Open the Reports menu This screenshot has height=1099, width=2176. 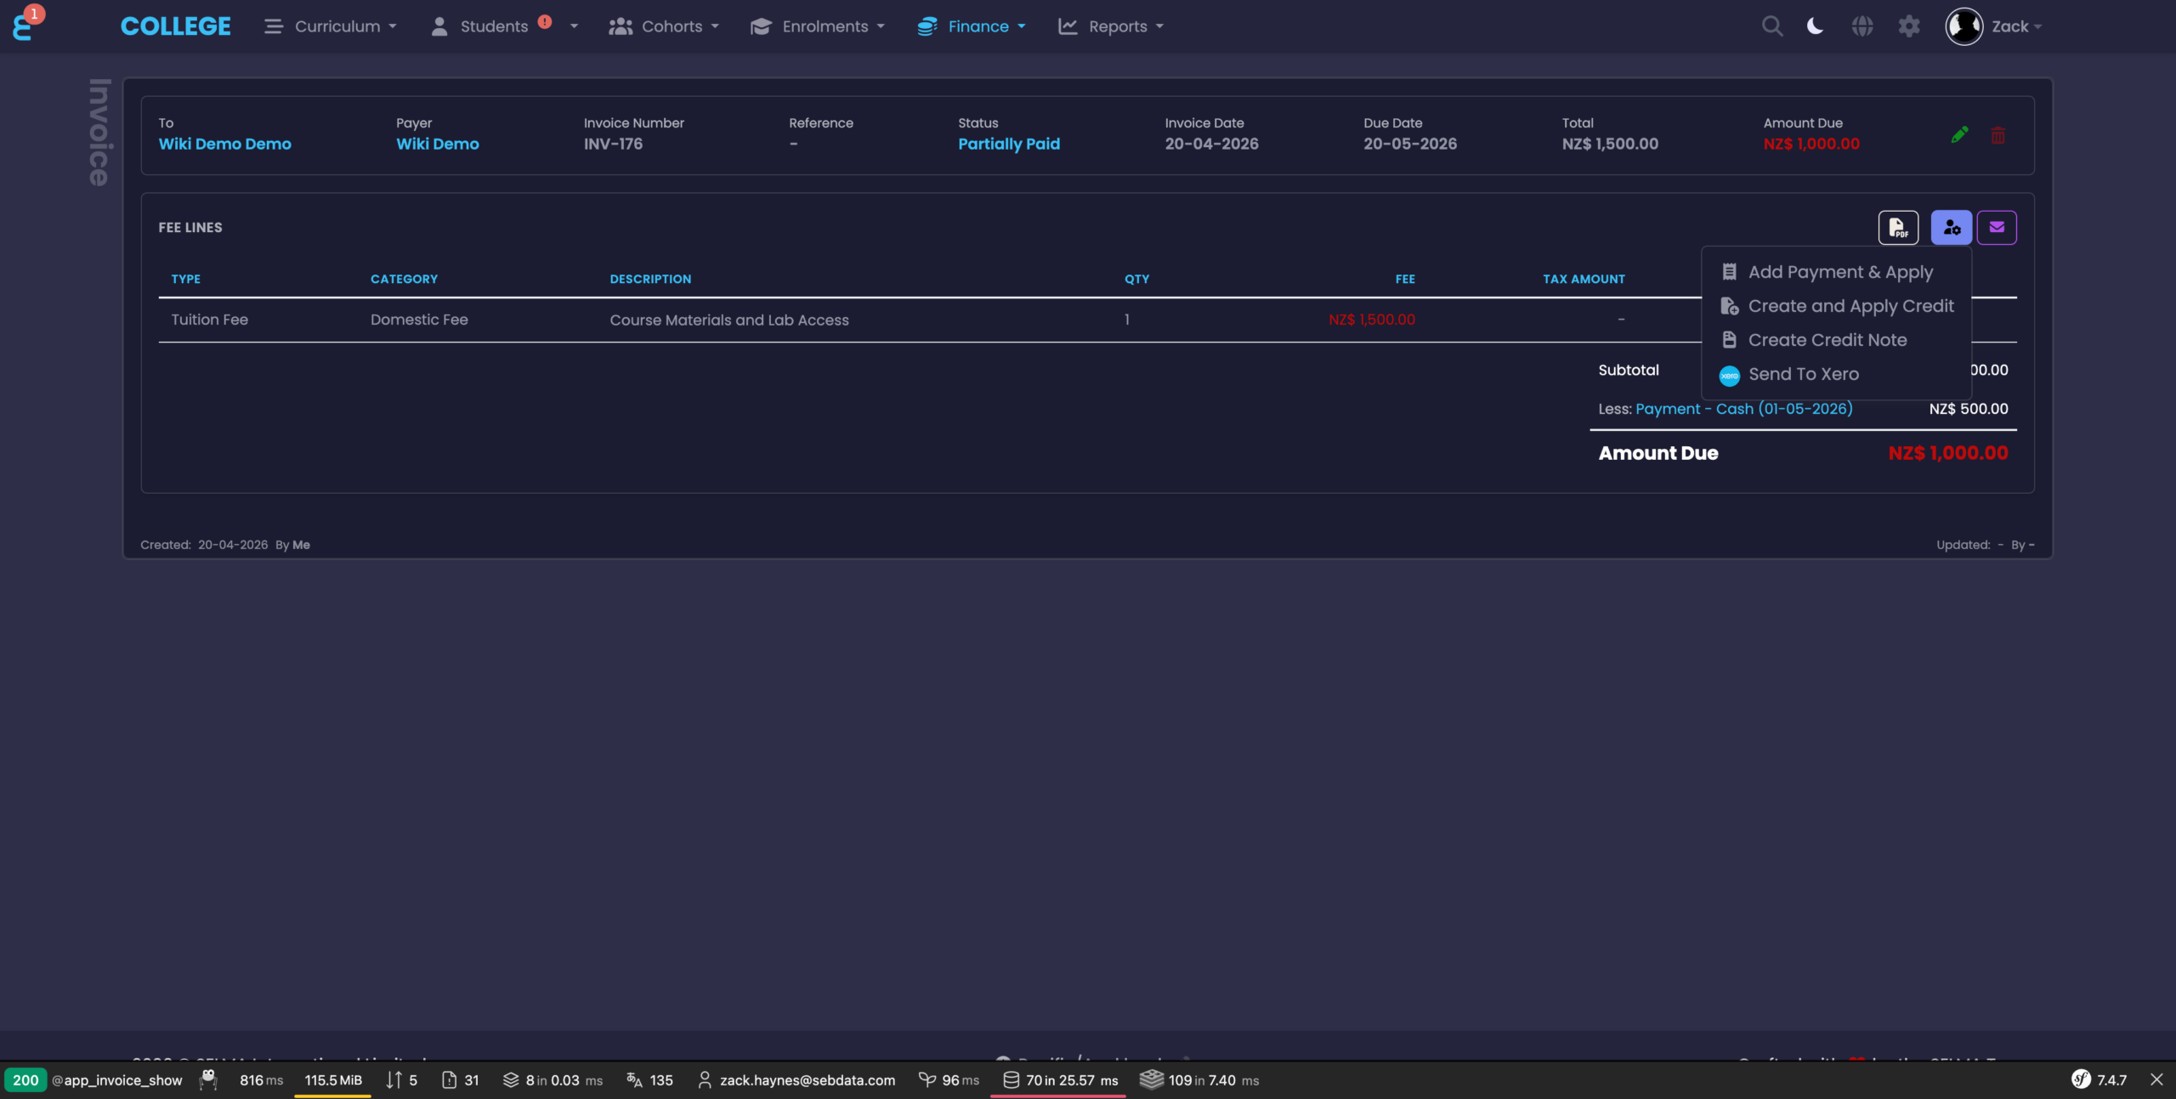[x=1110, y=26]
